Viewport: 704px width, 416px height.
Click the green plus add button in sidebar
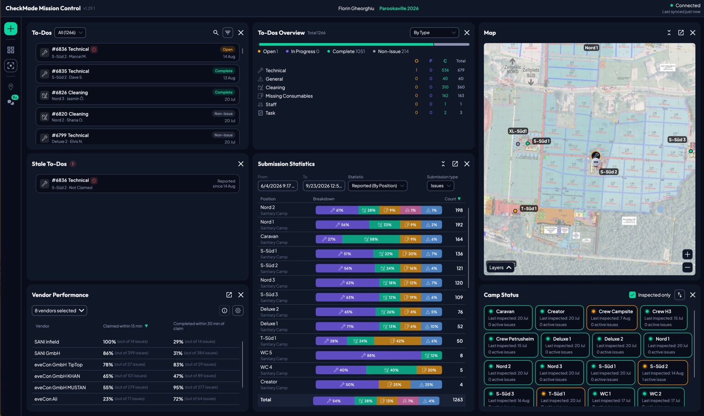(x=11, y=29)
